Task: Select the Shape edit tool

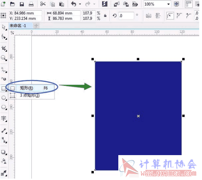Action: pyautogui.click(x=4, y=37)
